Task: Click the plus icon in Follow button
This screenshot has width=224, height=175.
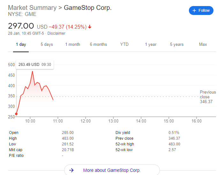Action: pyautogui.click(x=194, y=10)
